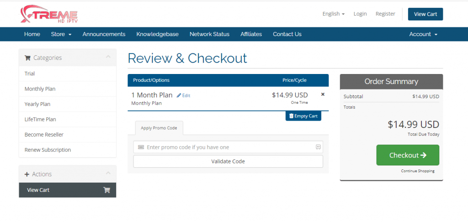This screenshot has height=222, width=468.
Task: Click the Total Due Today label
Action: click(424, 134)
